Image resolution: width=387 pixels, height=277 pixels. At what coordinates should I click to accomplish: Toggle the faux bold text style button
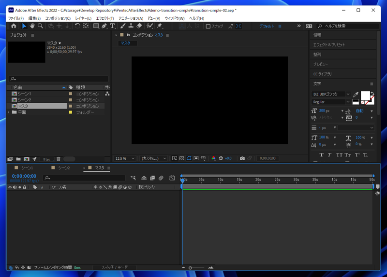click(x=321, y=155)
